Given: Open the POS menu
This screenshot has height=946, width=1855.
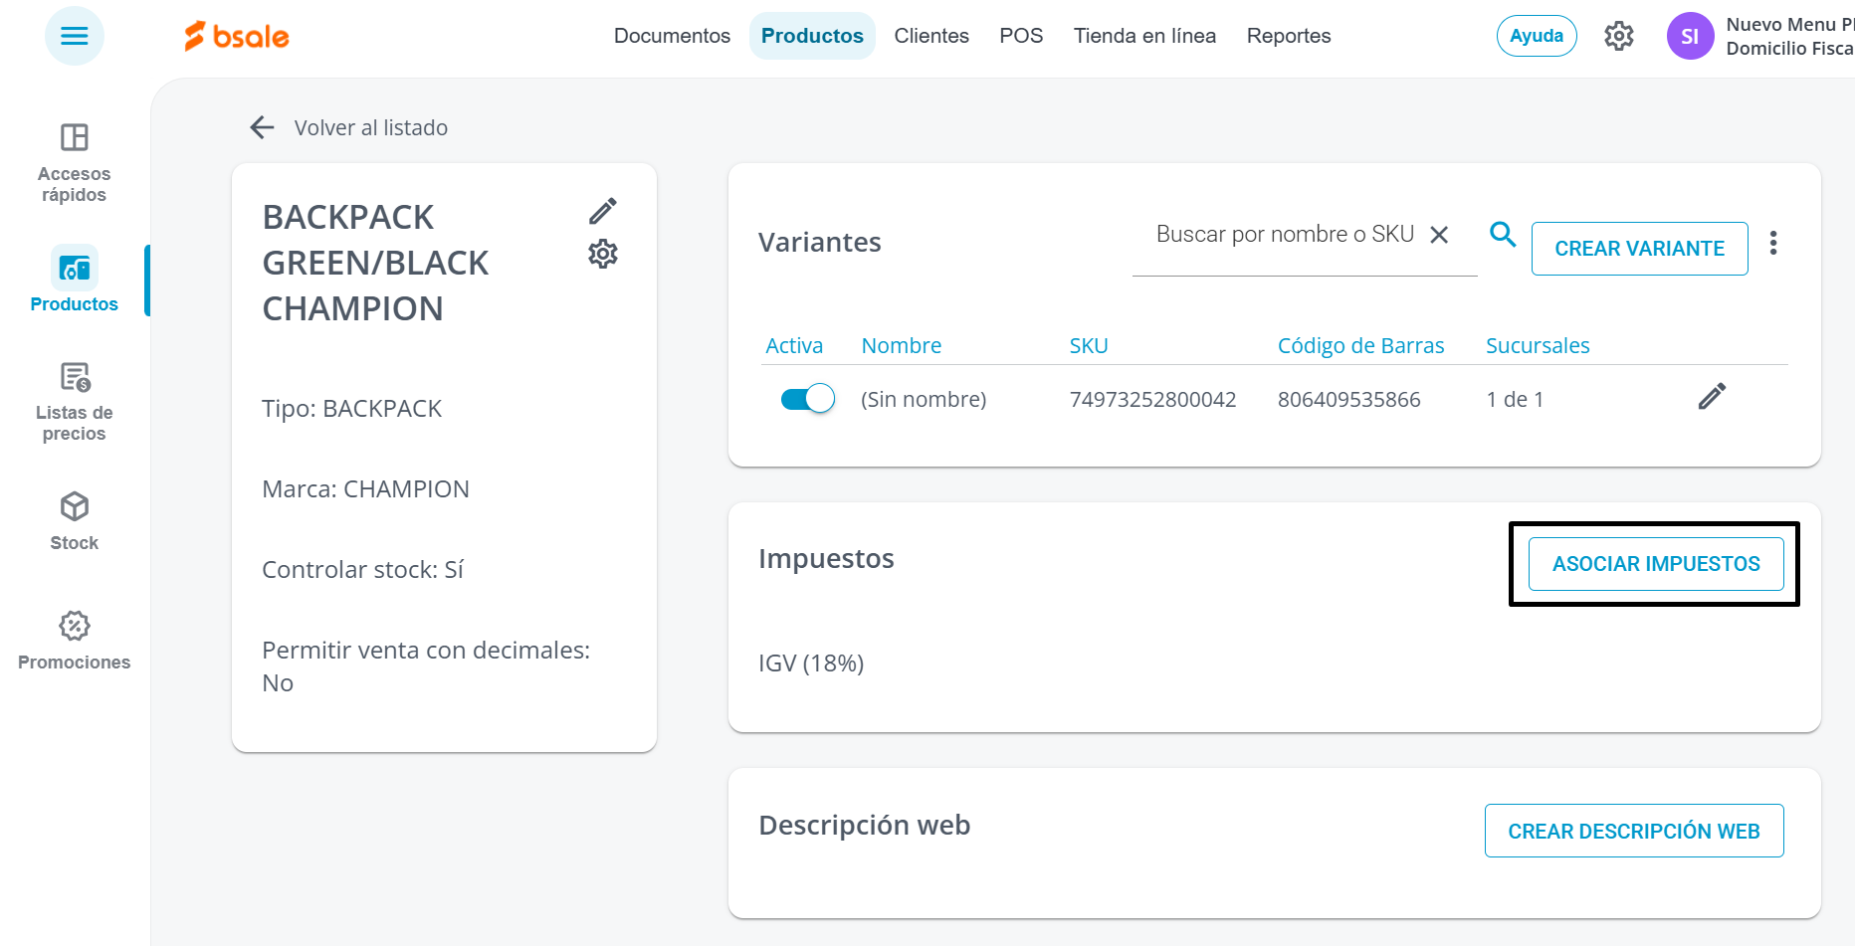Looking at the screenshot, I should click(1021, 36).
